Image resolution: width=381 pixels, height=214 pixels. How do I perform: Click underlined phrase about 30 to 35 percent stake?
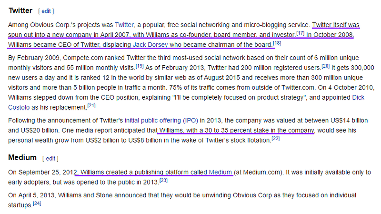pos(237,130)
